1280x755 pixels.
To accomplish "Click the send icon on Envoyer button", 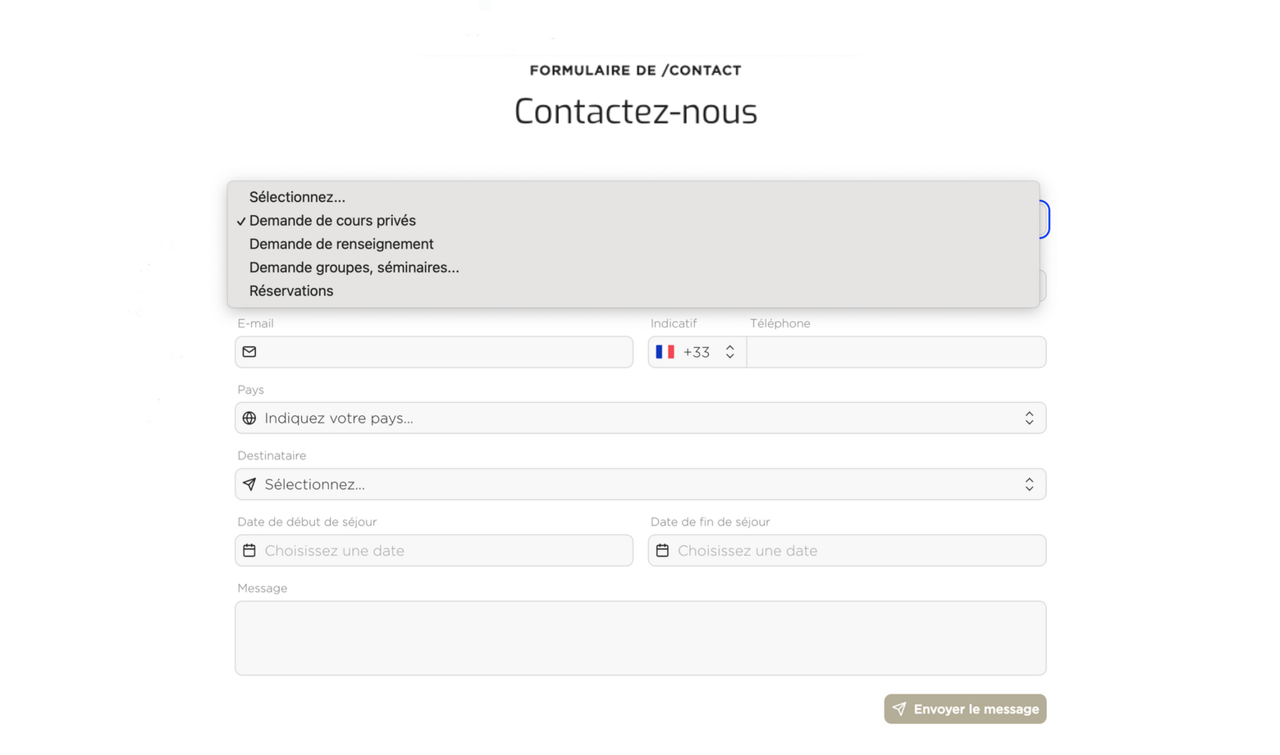I will (899, 709).
